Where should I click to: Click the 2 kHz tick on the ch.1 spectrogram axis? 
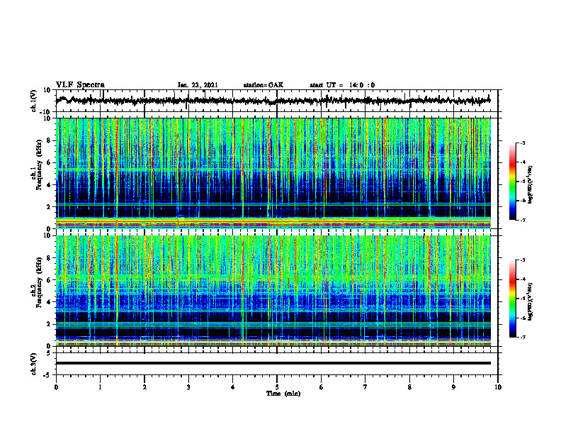tap(50, 207)
